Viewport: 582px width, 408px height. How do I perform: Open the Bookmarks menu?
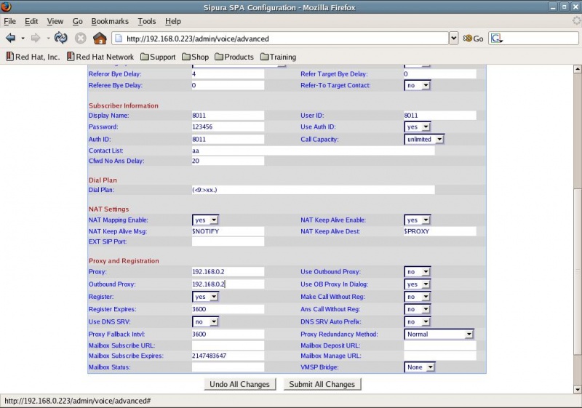pyautogui.click(x=110, y=22)
